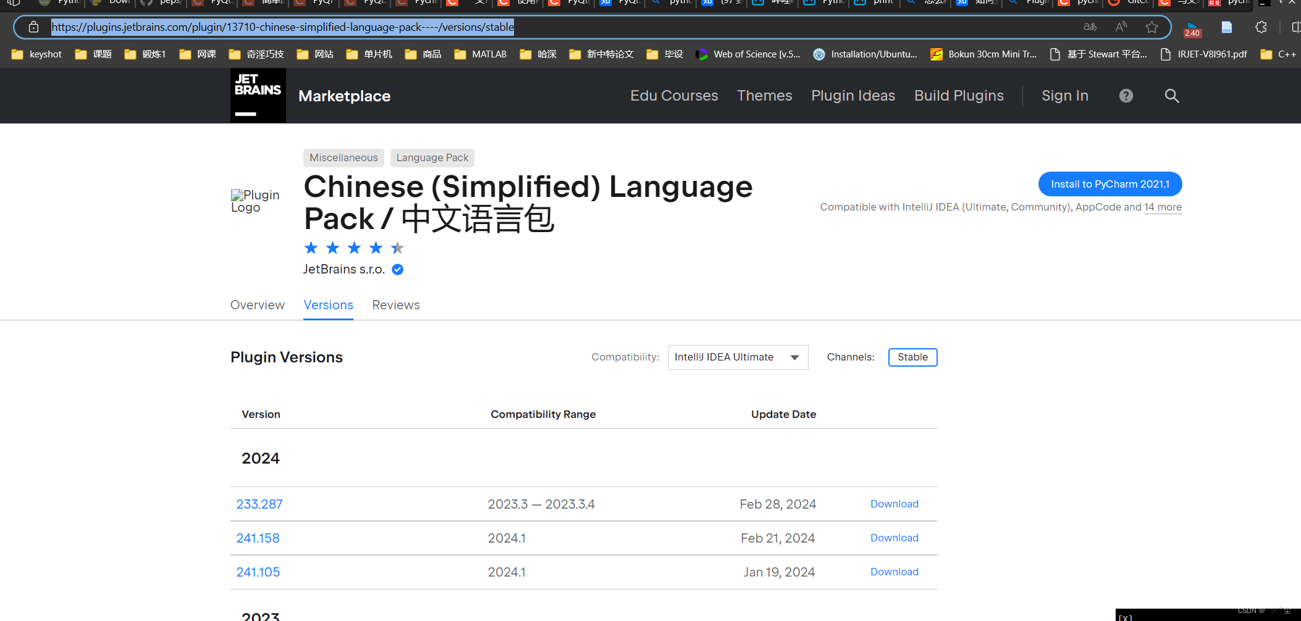This screenshot has width=1301, height=621.
Task: Click the Compatibility Range column header
Action: pos(543,414)
